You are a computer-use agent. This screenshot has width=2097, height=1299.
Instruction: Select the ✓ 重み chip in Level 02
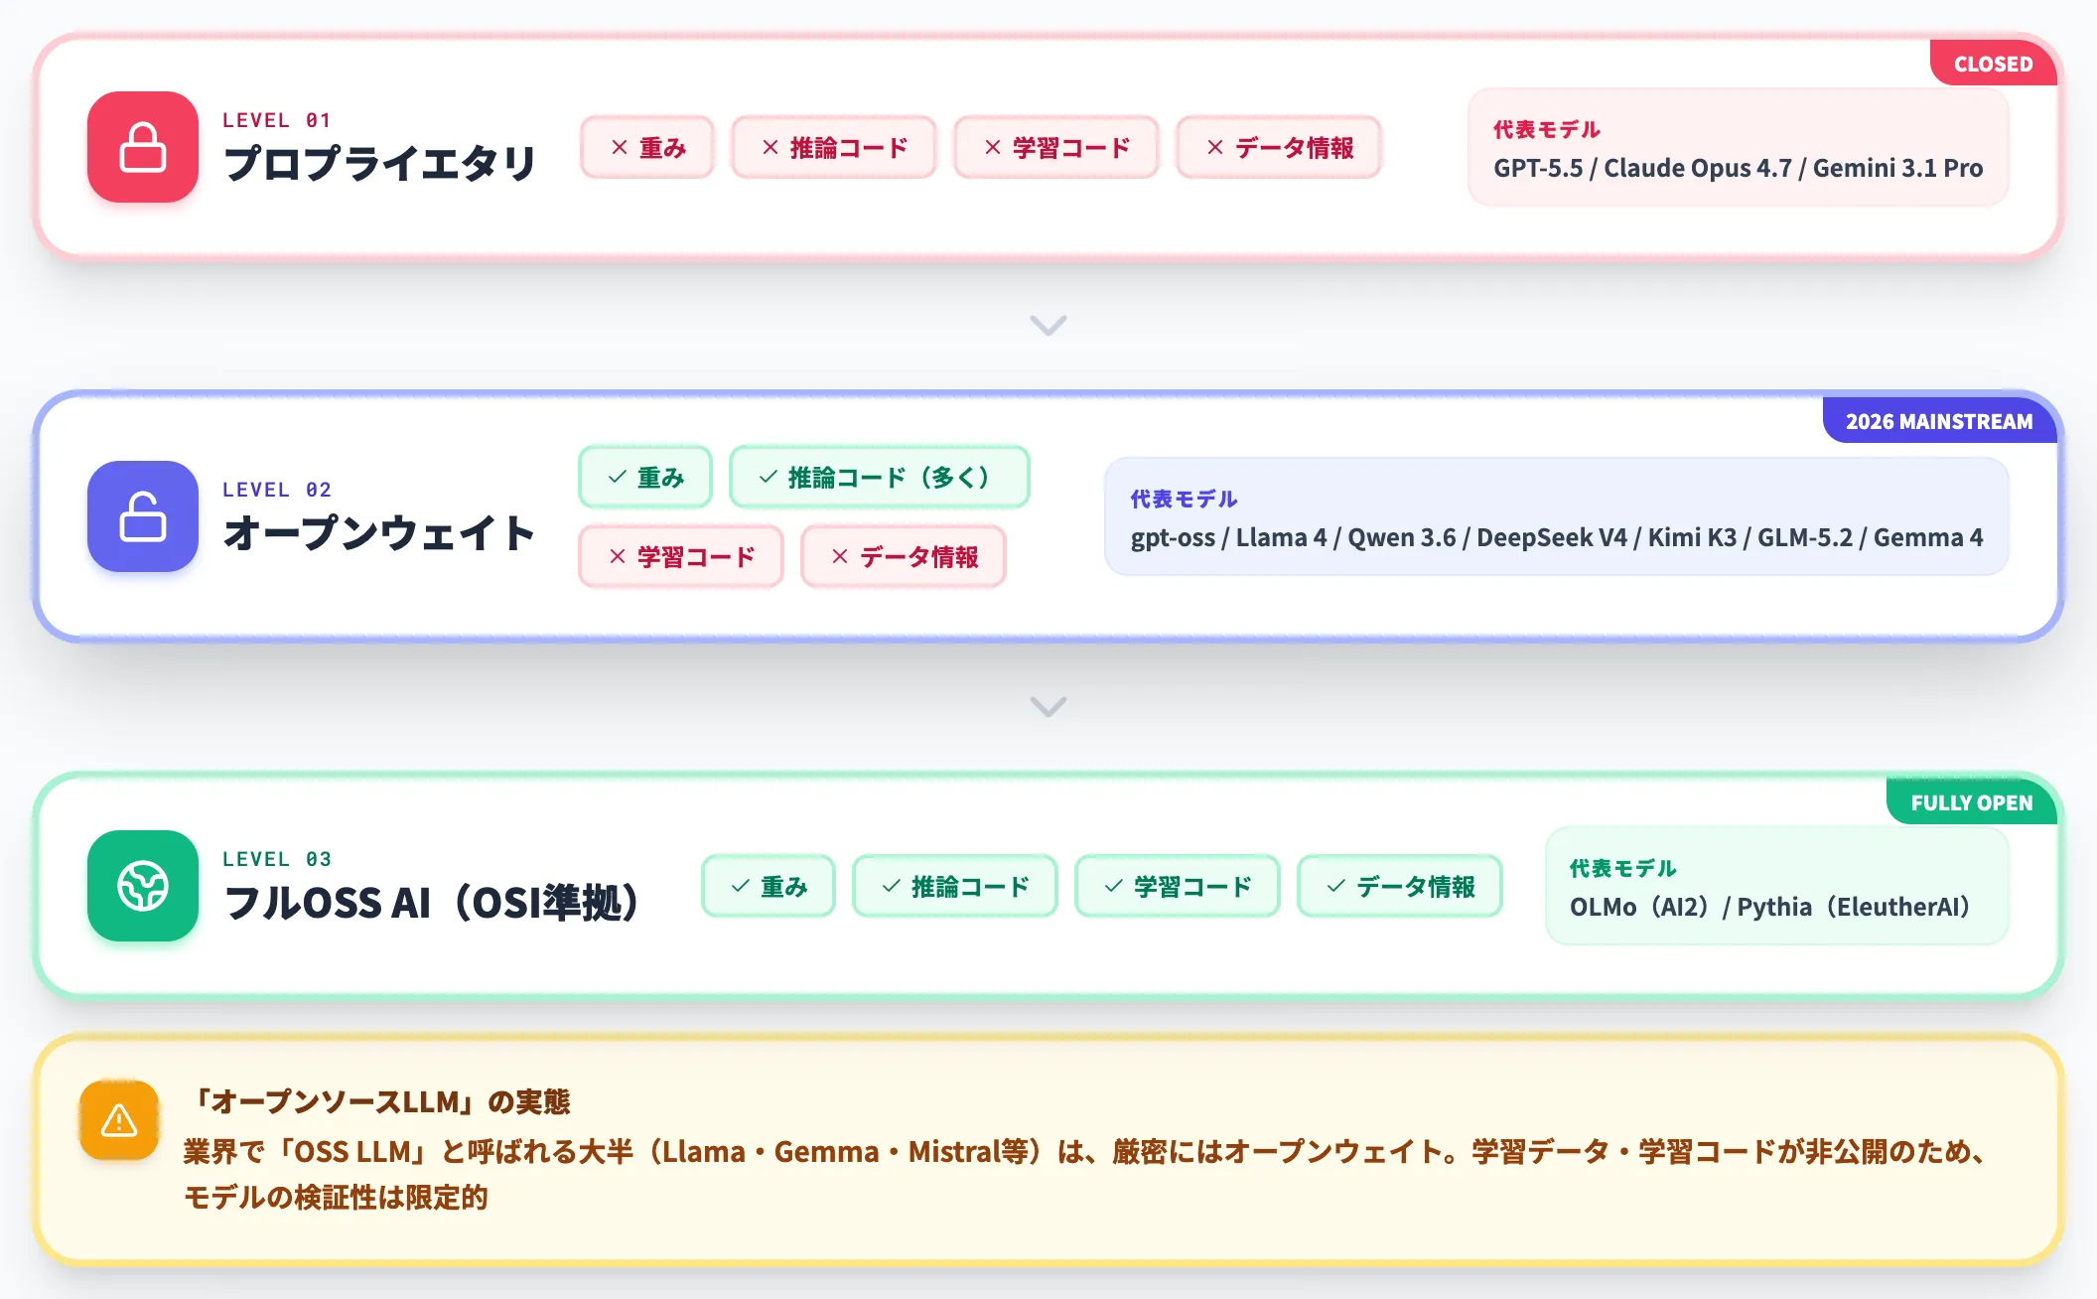[x=645, y=477]
